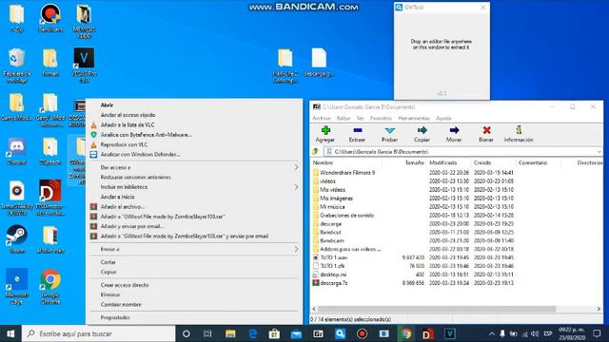
Task: Switch to Bandicam record icon in taskbar
Action: click(x=362, y=333)
